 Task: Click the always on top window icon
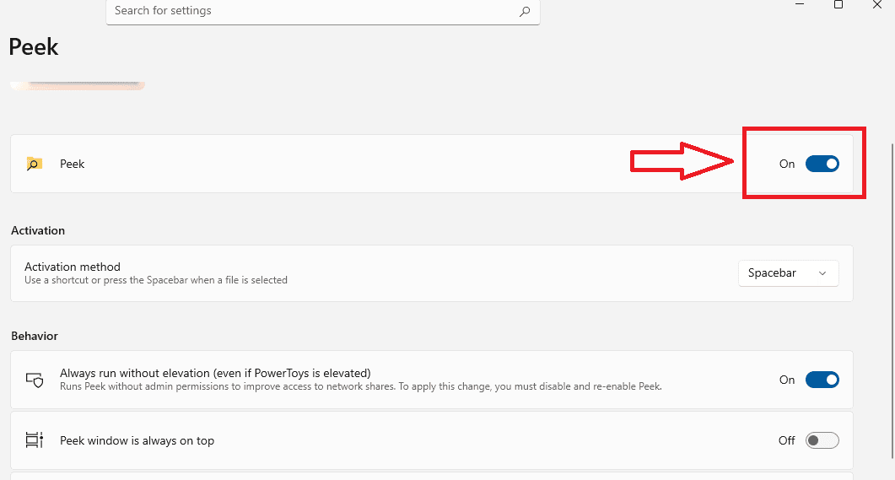(35, 440)
